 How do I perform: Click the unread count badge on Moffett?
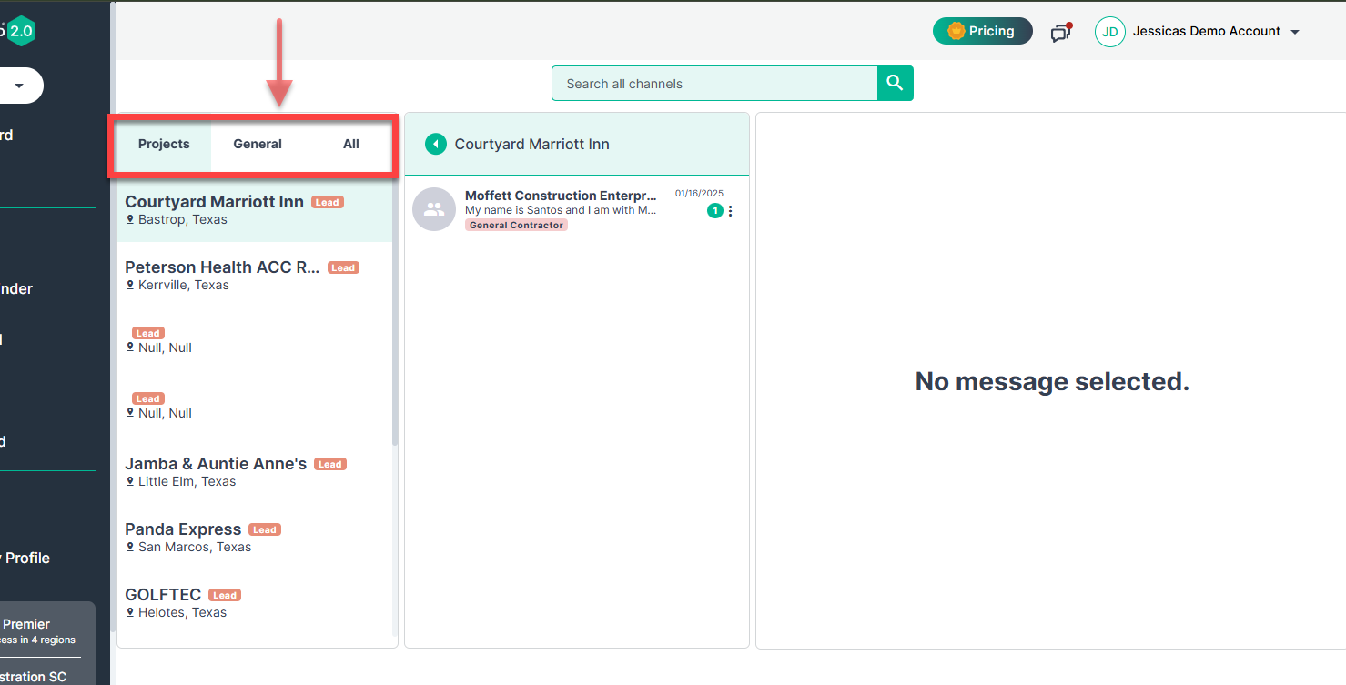(x=714, y=211)
